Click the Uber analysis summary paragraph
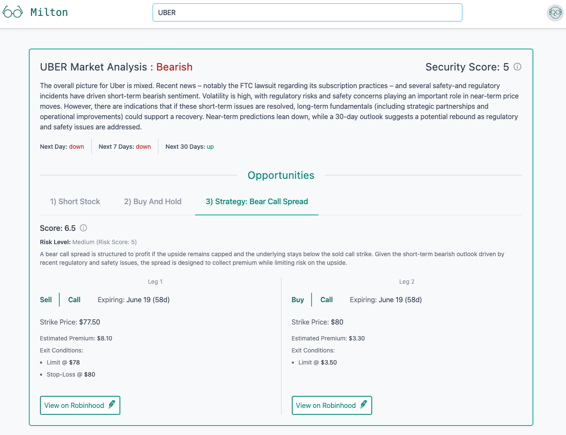This screenshot has height=435, width=566. tap(279, 106)
